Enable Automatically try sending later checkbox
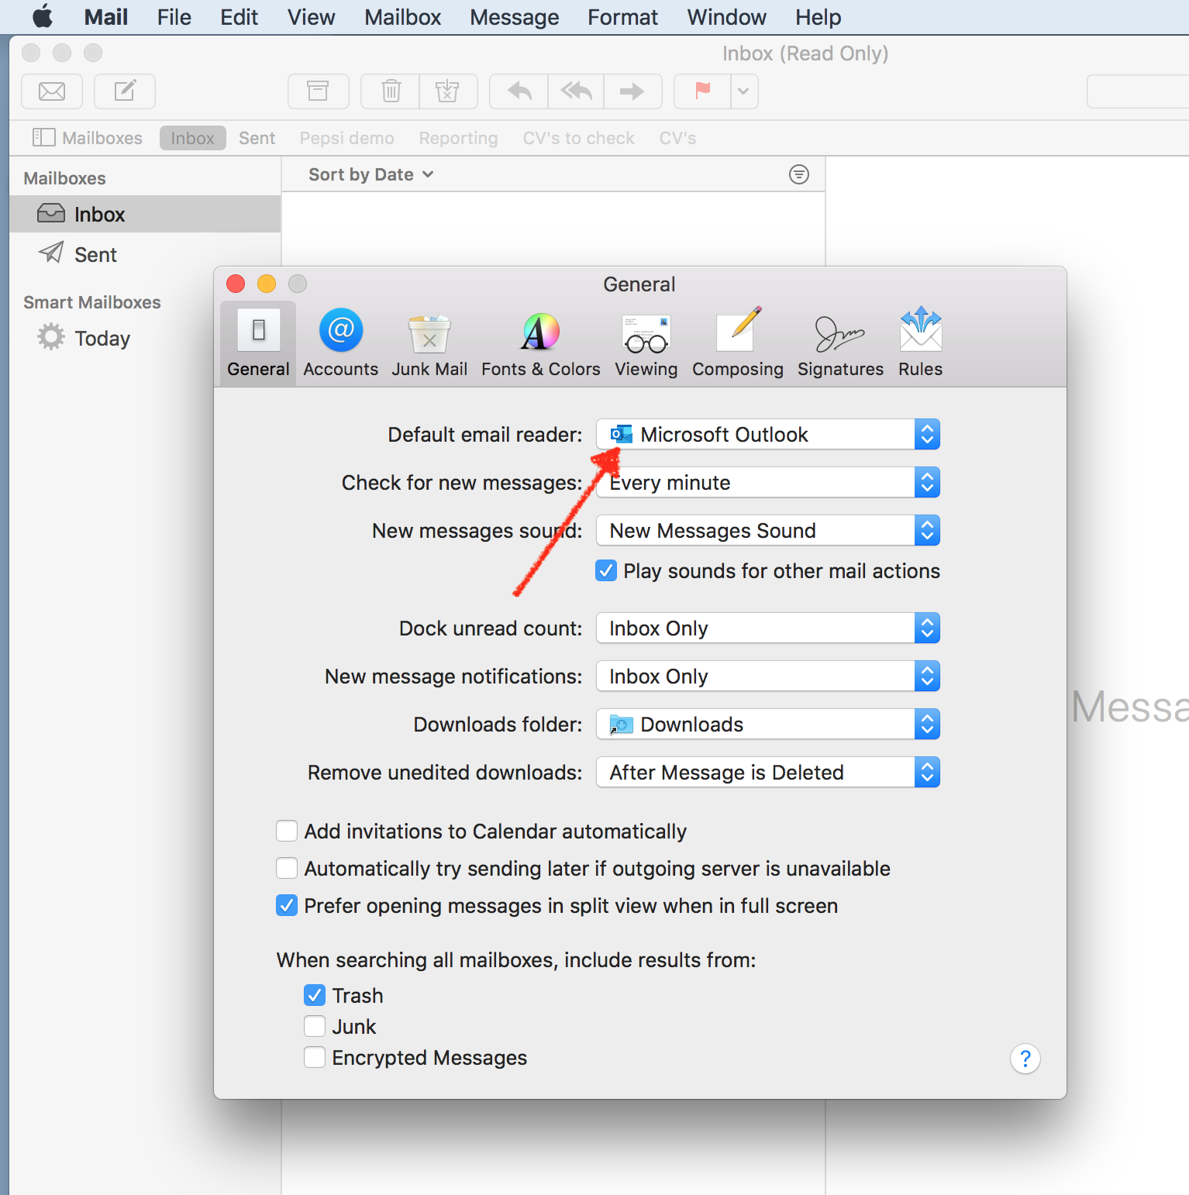The width and height of the screenshot is (1189, 1195). (x=287, y=868)
